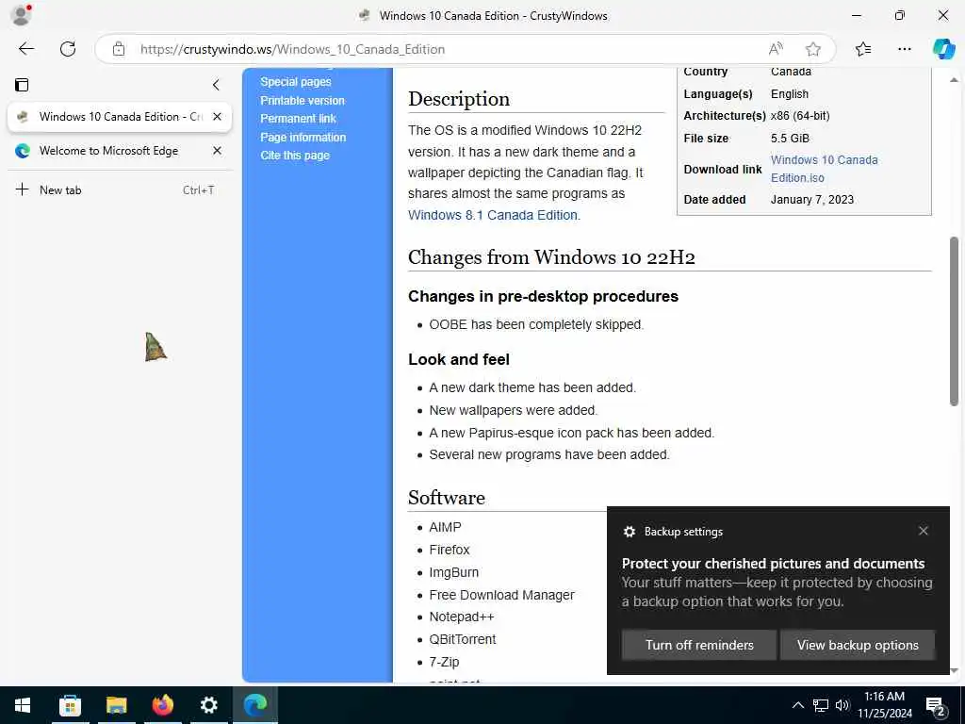This screenshot has width=965, height=724.
Task: Open Settings and more ellipsis menu
Action: coord(904,49)
